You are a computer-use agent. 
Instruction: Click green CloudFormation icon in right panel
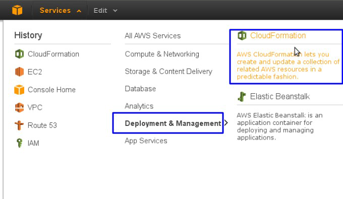click(242, 36)
